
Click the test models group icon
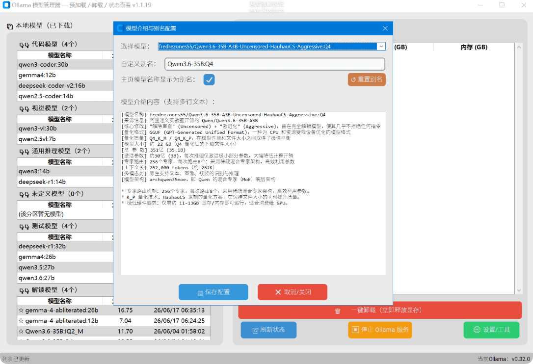(x=24, y=227)
